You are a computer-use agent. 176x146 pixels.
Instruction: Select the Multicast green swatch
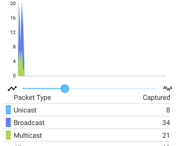[x=8, y=135]
